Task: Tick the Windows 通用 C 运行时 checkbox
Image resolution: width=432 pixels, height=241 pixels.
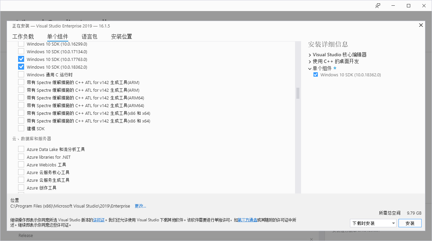Action: [21, 75]
